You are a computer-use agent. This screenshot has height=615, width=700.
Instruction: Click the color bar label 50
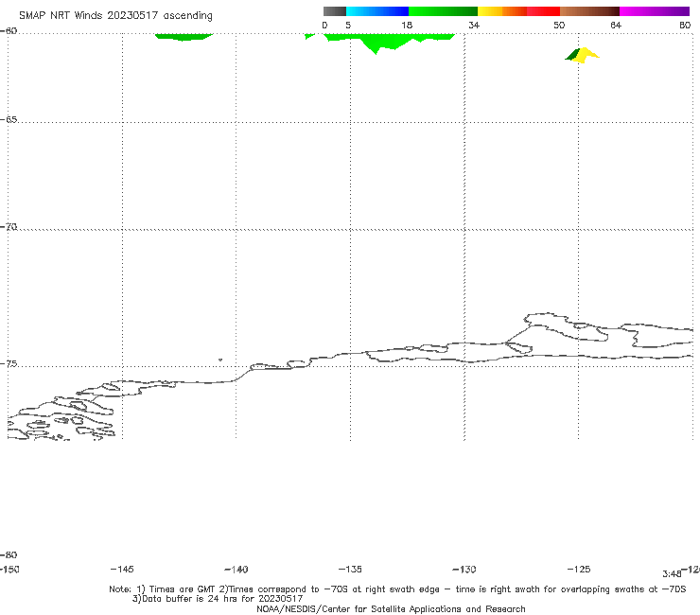(559, 25)
